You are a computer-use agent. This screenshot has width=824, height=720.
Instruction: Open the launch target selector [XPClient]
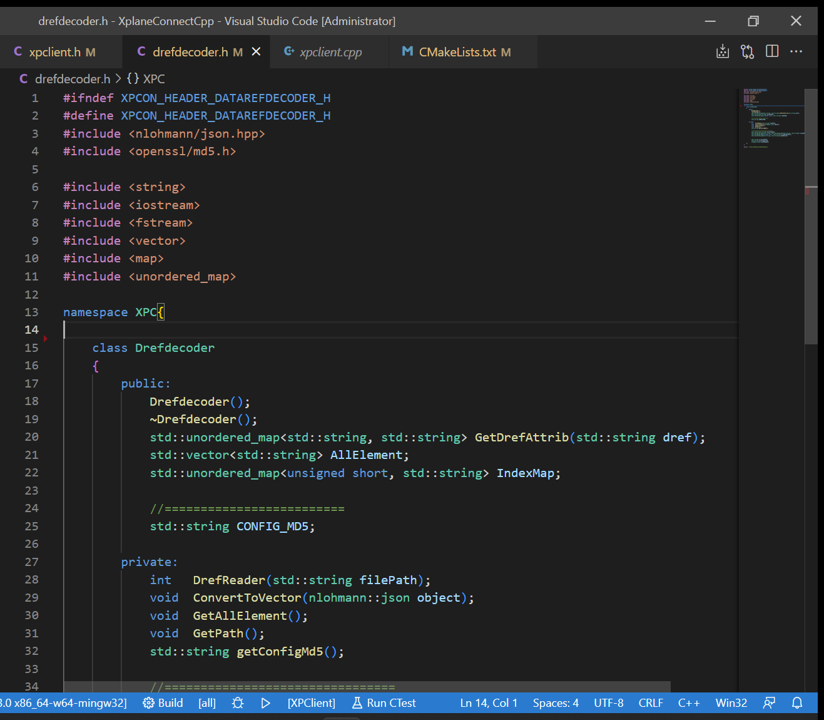311,702
